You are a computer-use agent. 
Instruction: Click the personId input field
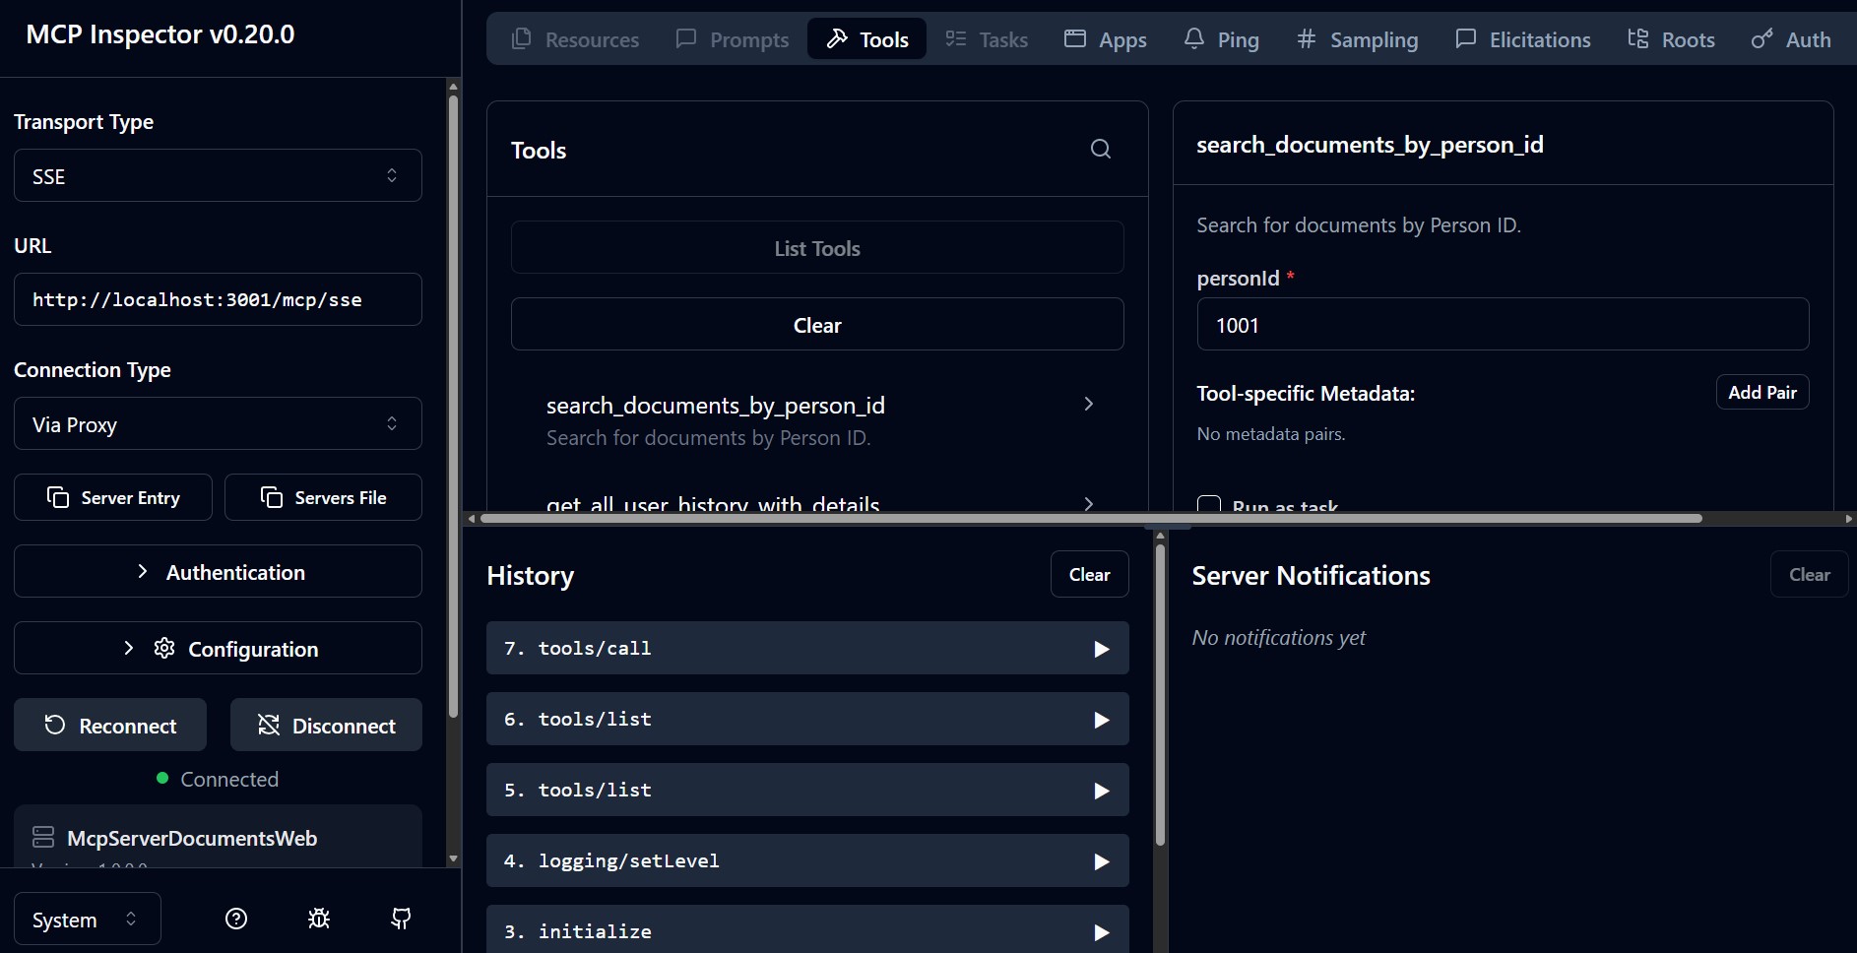1503,324
